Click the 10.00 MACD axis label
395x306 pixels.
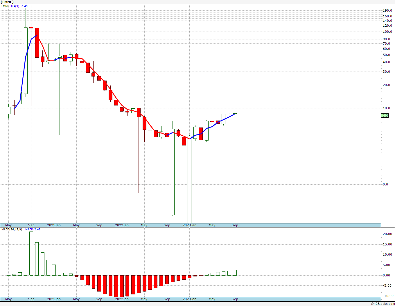tap(387, 255)
